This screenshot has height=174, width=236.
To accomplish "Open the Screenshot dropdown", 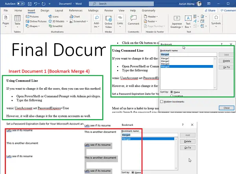I will [87, 22].
